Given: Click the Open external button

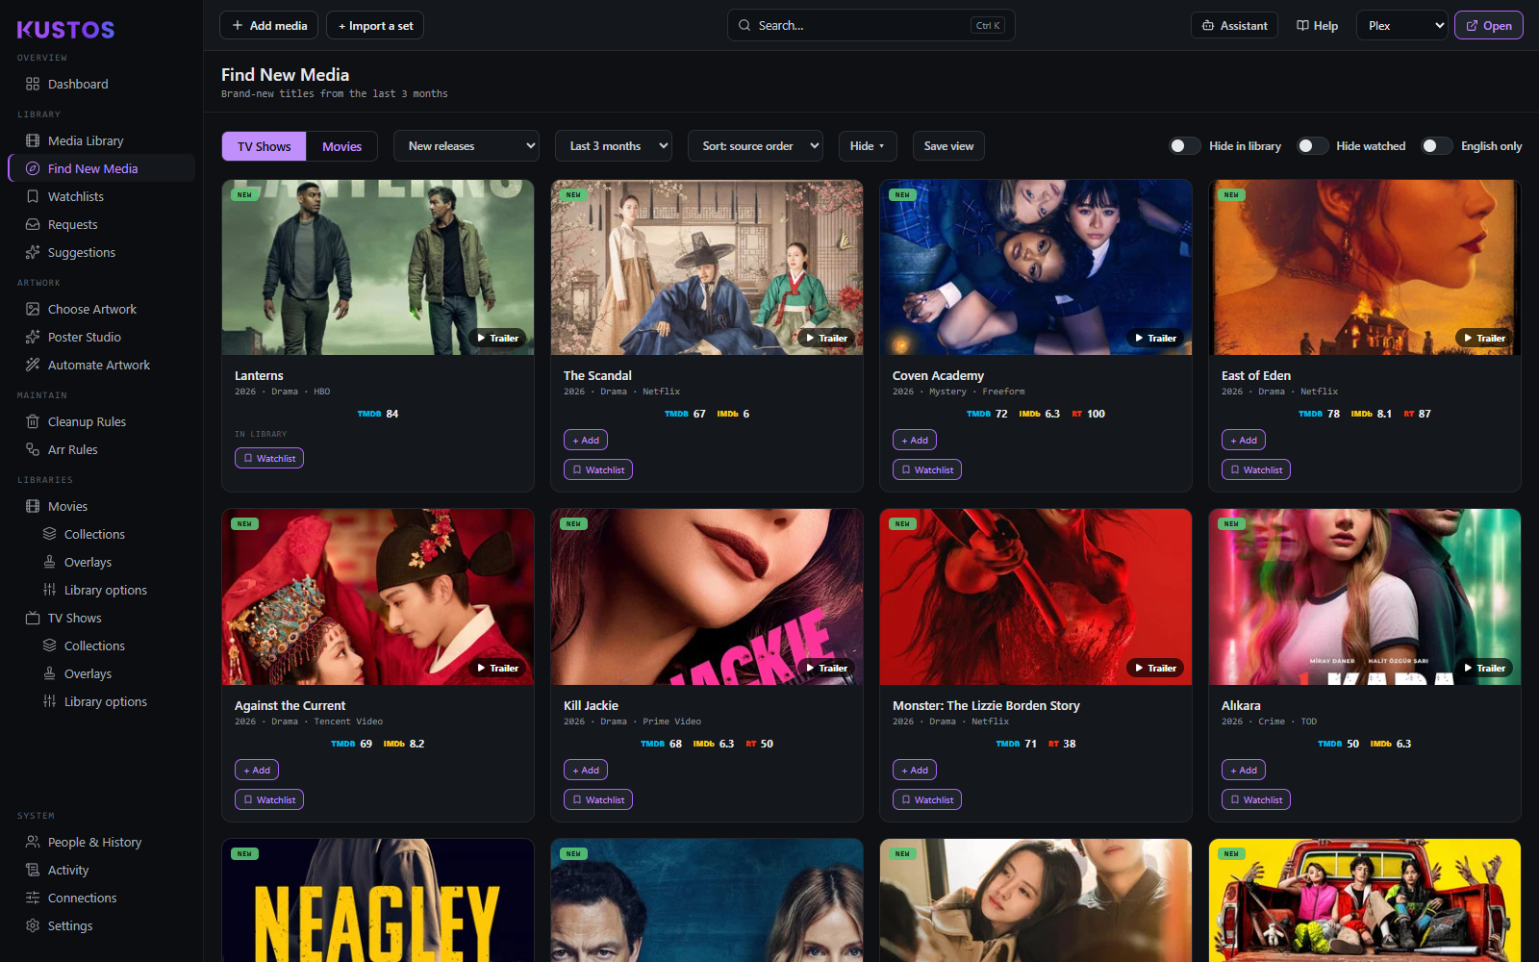Looking at the screenshot, I should tap(1488, 25).
